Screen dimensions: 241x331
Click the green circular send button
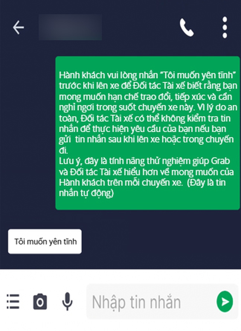225,301
